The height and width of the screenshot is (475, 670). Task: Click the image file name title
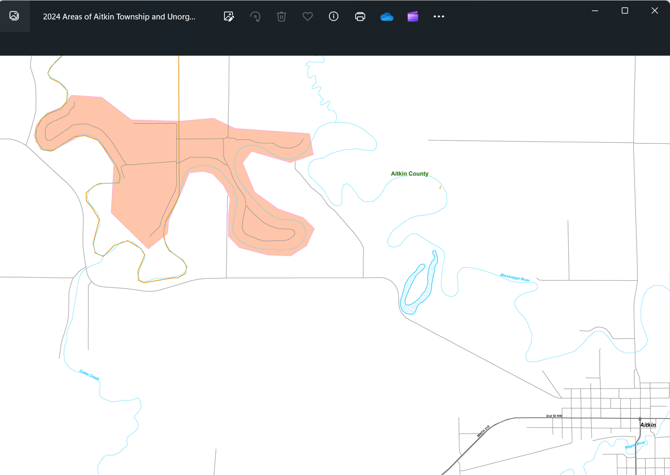click(x=119, y=16)
